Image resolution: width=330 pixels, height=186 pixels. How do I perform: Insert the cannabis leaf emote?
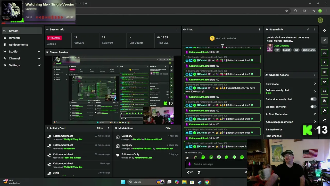(x=195, y=157)
